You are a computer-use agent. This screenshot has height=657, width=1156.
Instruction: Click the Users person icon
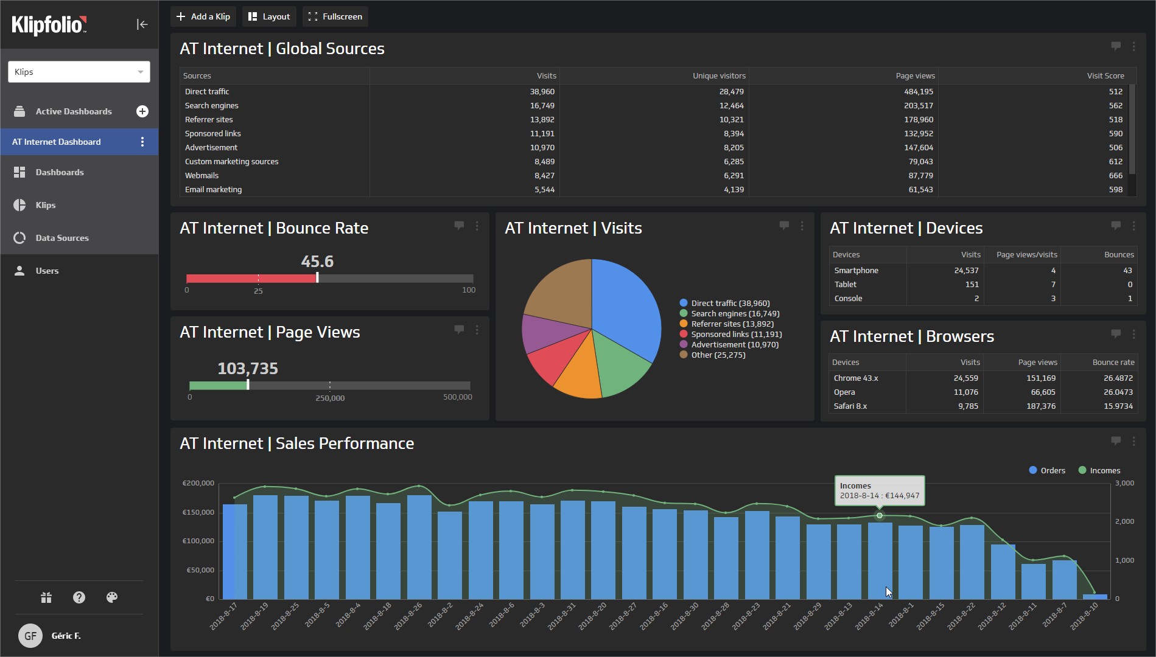pos(19,271)
